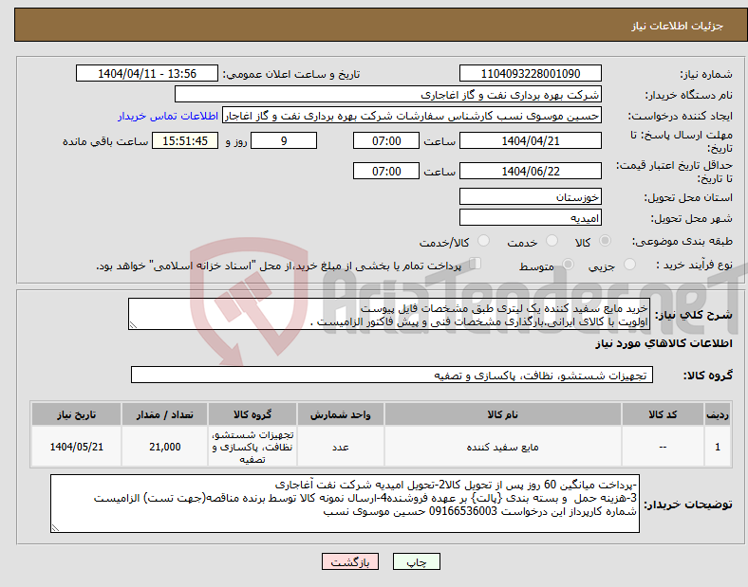Click the announcement date field 1404/04/11 - 13:56
The height and width of the screenshot is (587, 748).
coord(147,73)
